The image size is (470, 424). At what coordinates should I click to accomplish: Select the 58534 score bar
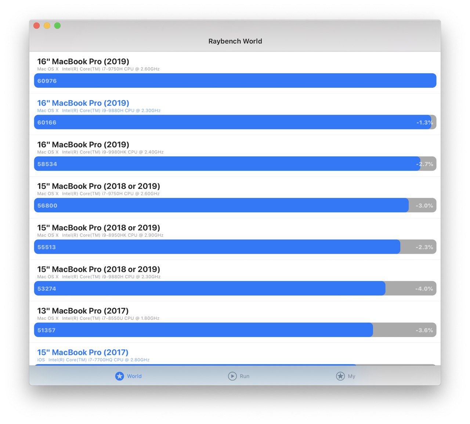tap(235, 163)
